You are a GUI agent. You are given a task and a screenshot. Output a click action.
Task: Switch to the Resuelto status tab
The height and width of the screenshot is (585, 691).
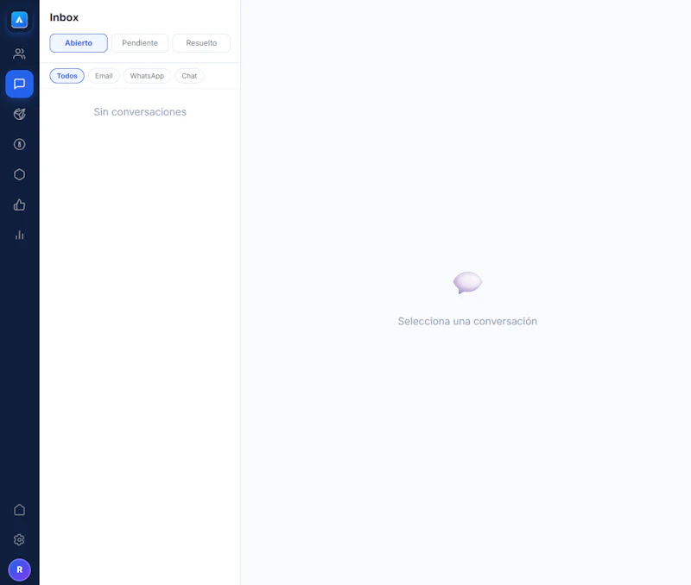(x=201, y=43)
